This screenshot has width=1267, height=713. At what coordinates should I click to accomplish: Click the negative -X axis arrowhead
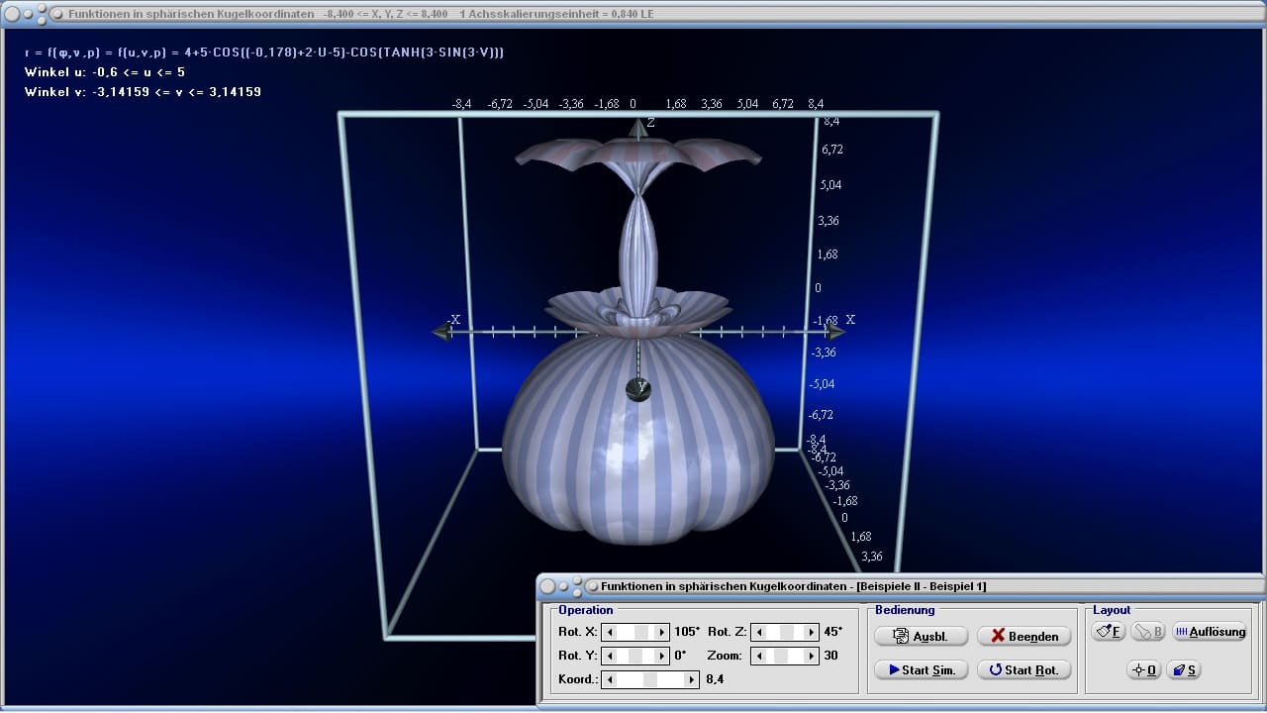click(443, 331)
